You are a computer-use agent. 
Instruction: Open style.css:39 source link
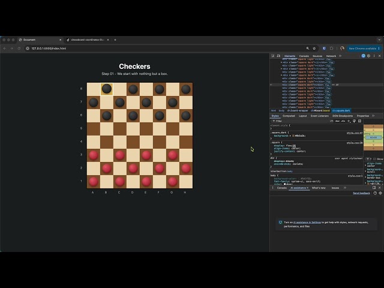tap(355, 143)
